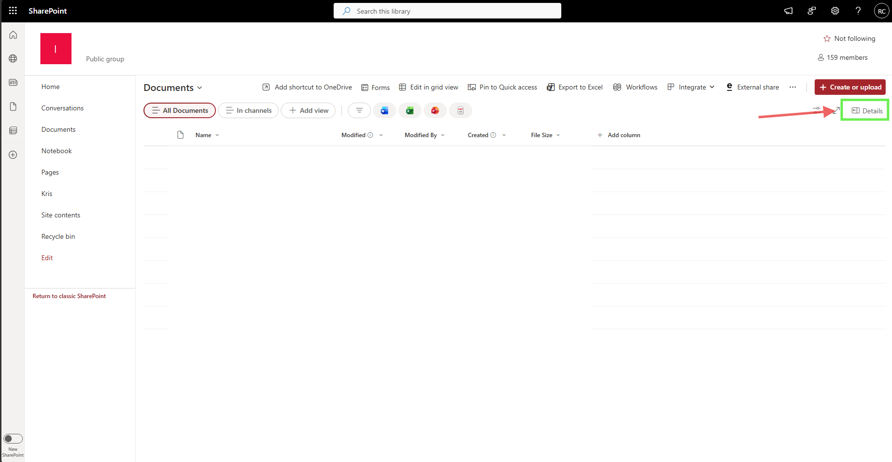Image resolution: width=892 pixels, height=462 pixels.
Task: Open the Integrate dropdown menu
Action: [691, 87]
